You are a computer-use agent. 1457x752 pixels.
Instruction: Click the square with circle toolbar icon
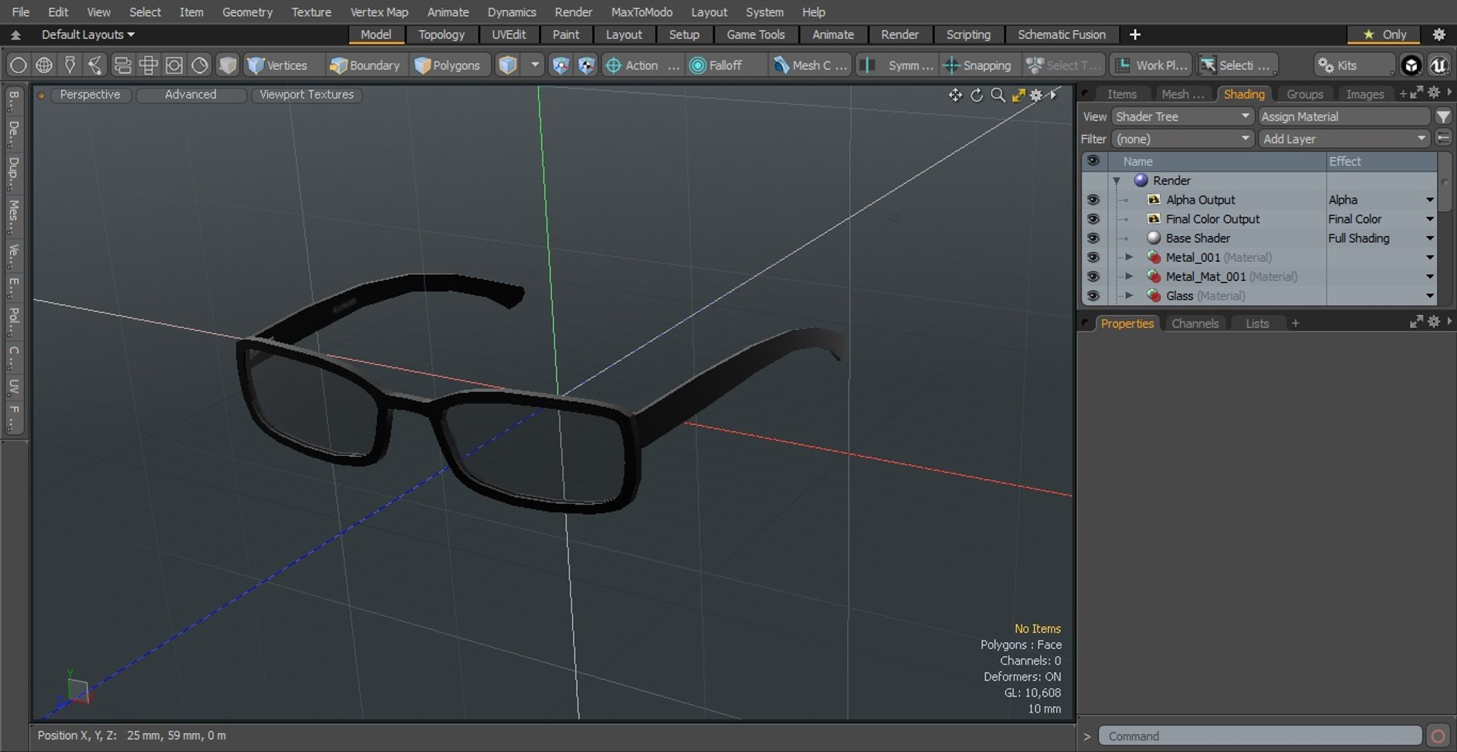174,65
